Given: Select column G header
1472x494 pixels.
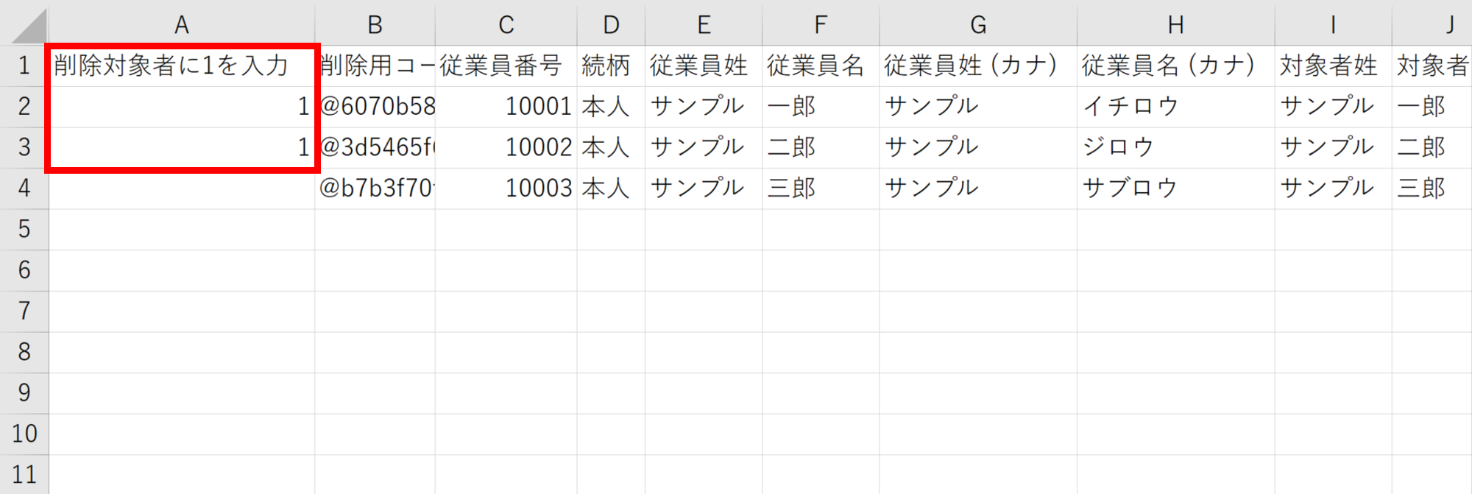Looking at the screenshot, I should point(977,25).
